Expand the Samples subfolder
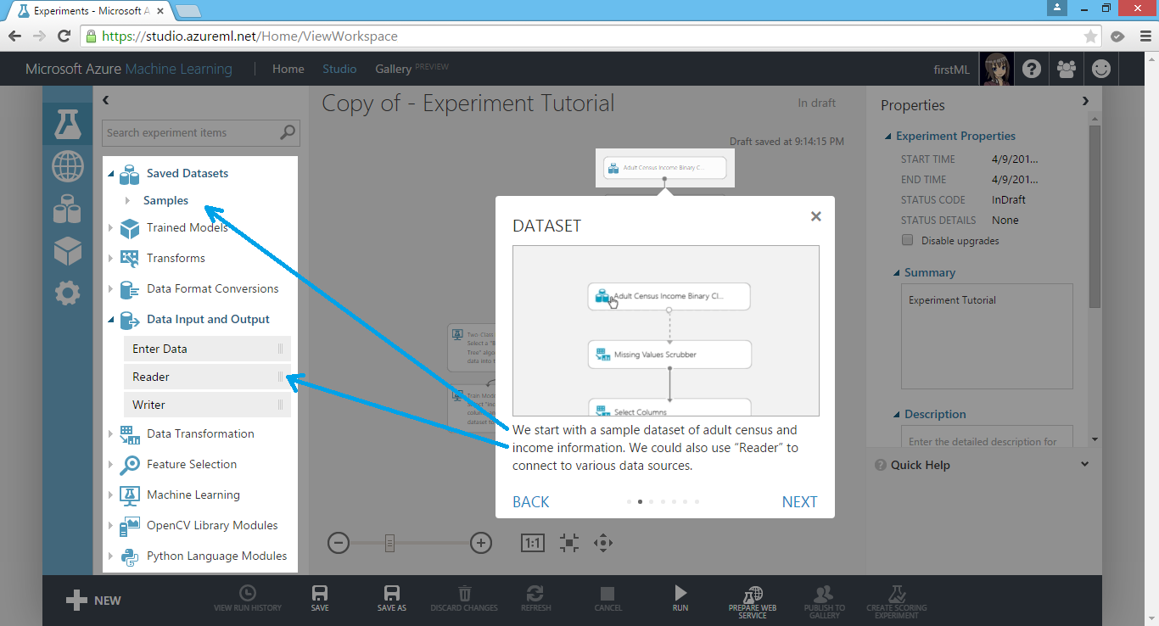This screenshot has width=1159, height=626. tap(127, 201)
